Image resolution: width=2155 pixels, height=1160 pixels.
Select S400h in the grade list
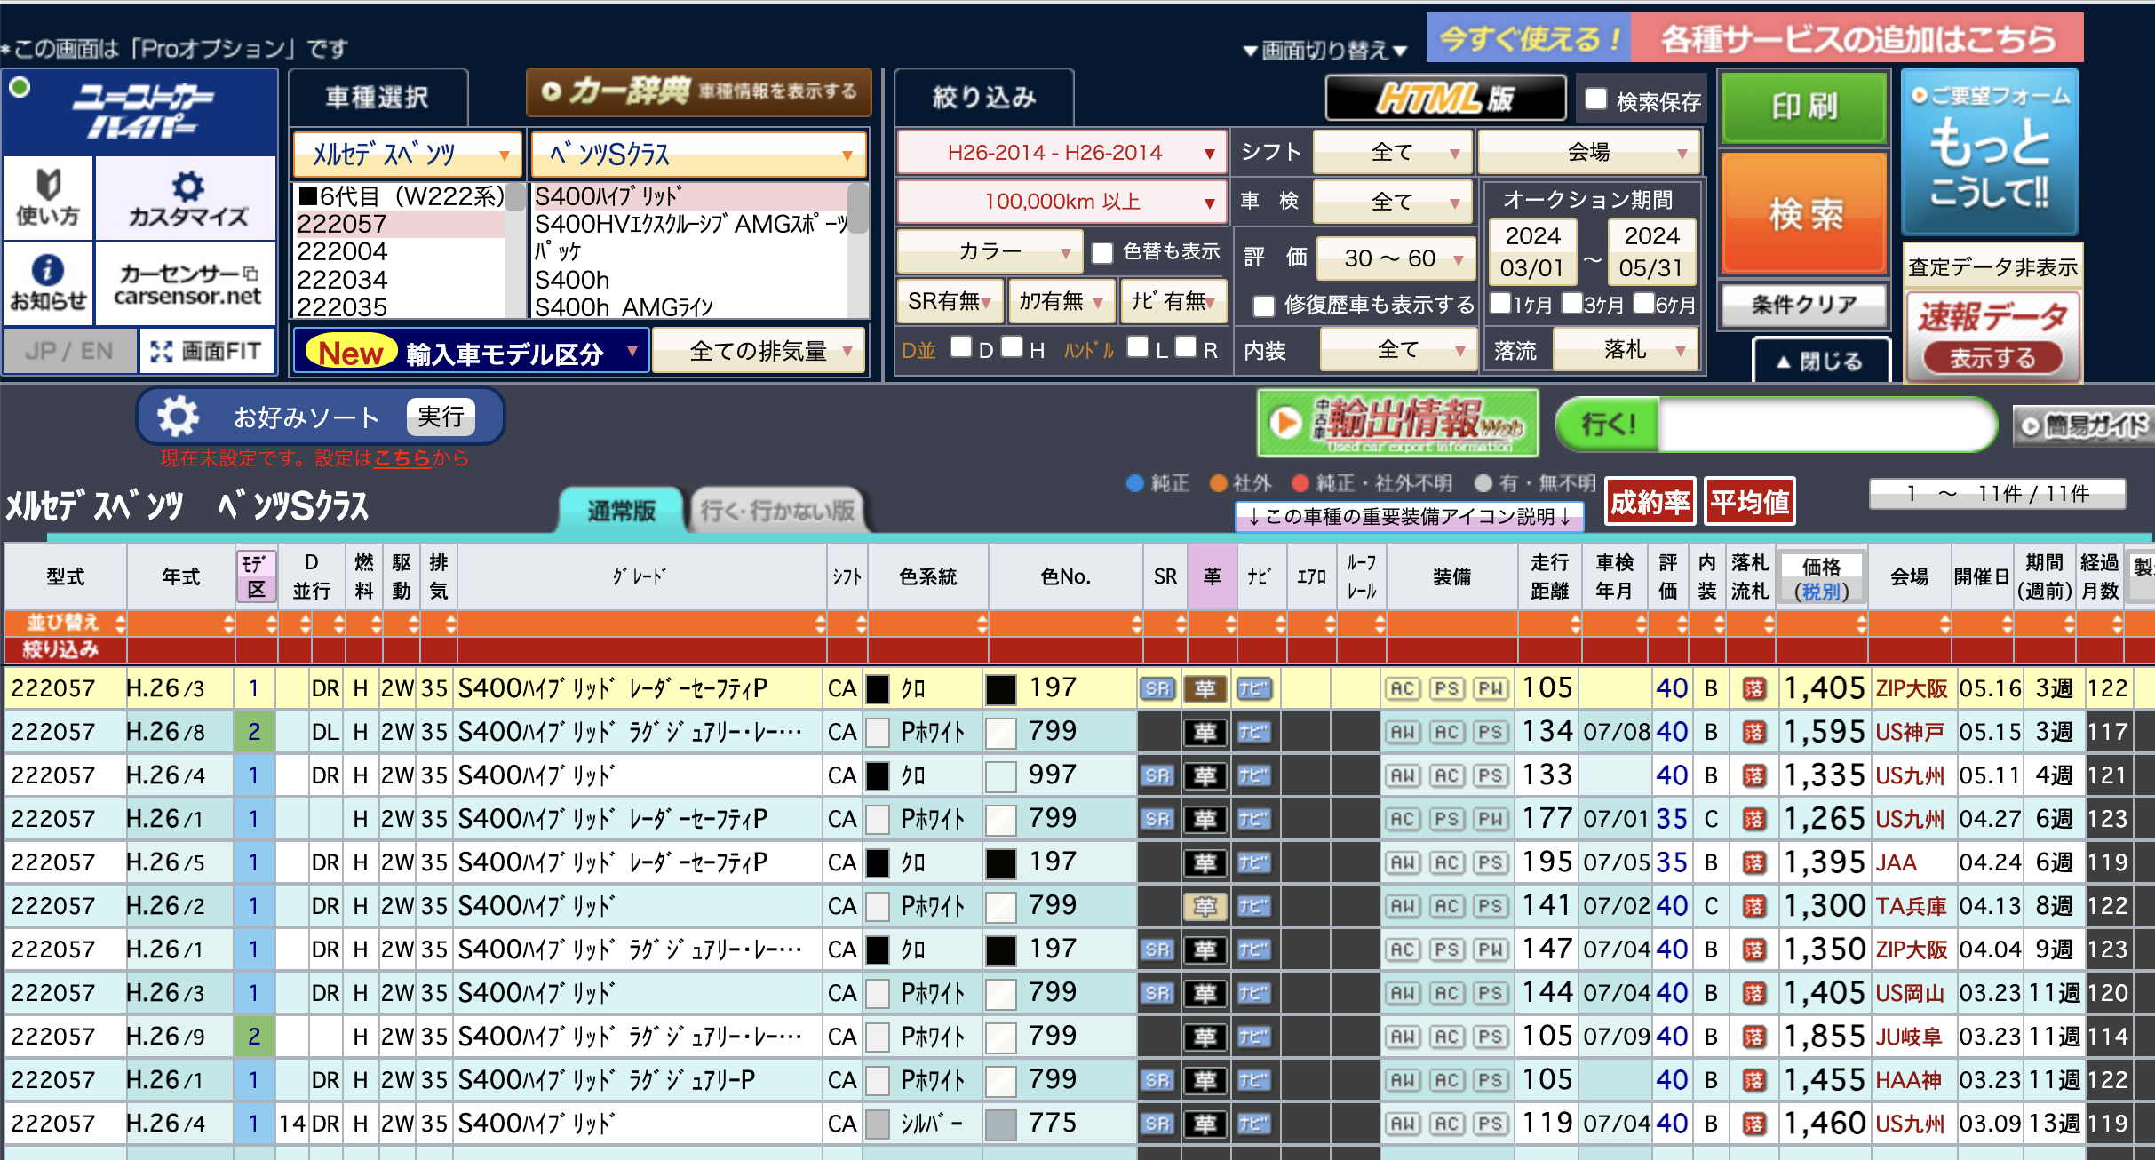[572, 280]
